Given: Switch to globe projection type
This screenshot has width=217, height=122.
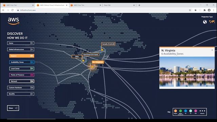Looking at the screenshot, I should click(x=205, y=22).
